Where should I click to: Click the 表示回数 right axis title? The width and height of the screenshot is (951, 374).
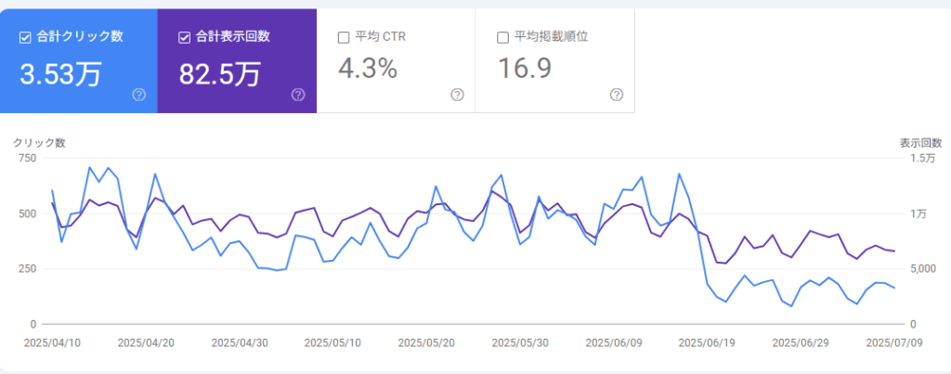coord(920,143)
